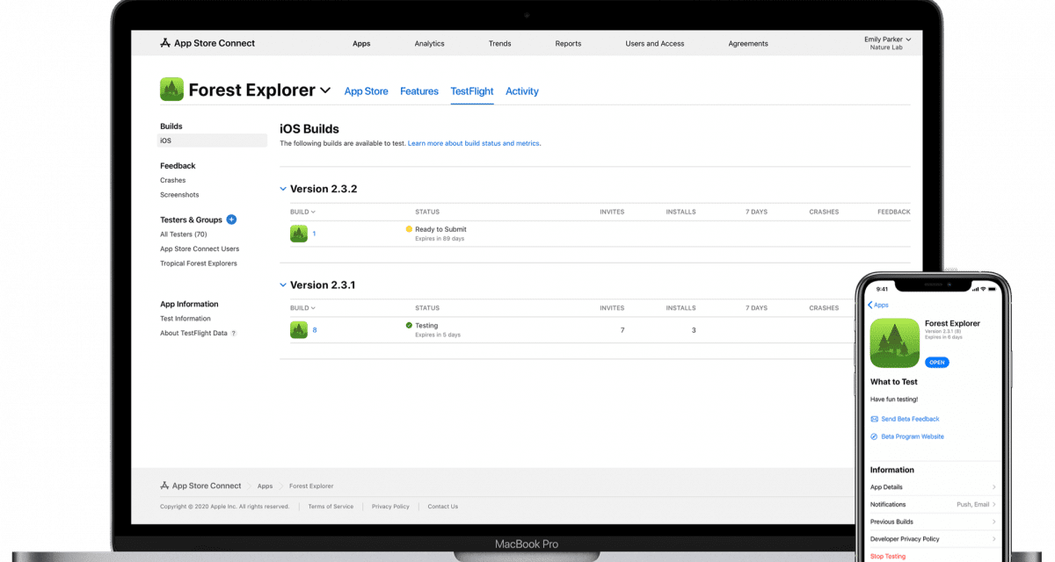
Task: Open About TestFlight Data
Action: pos(193,333)
